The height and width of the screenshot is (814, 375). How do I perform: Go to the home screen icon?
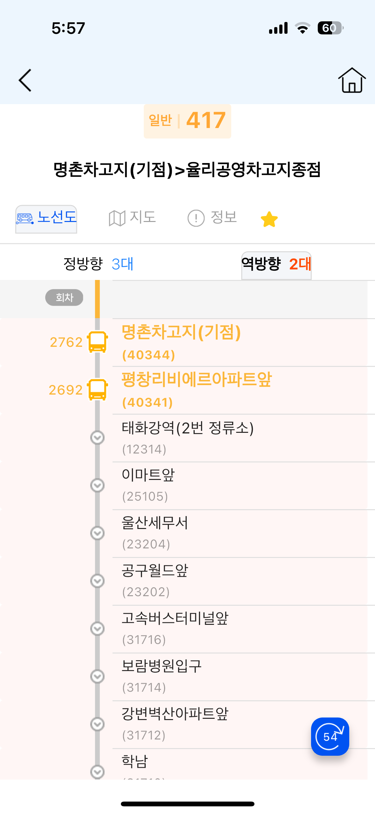[x=351, y=80]
